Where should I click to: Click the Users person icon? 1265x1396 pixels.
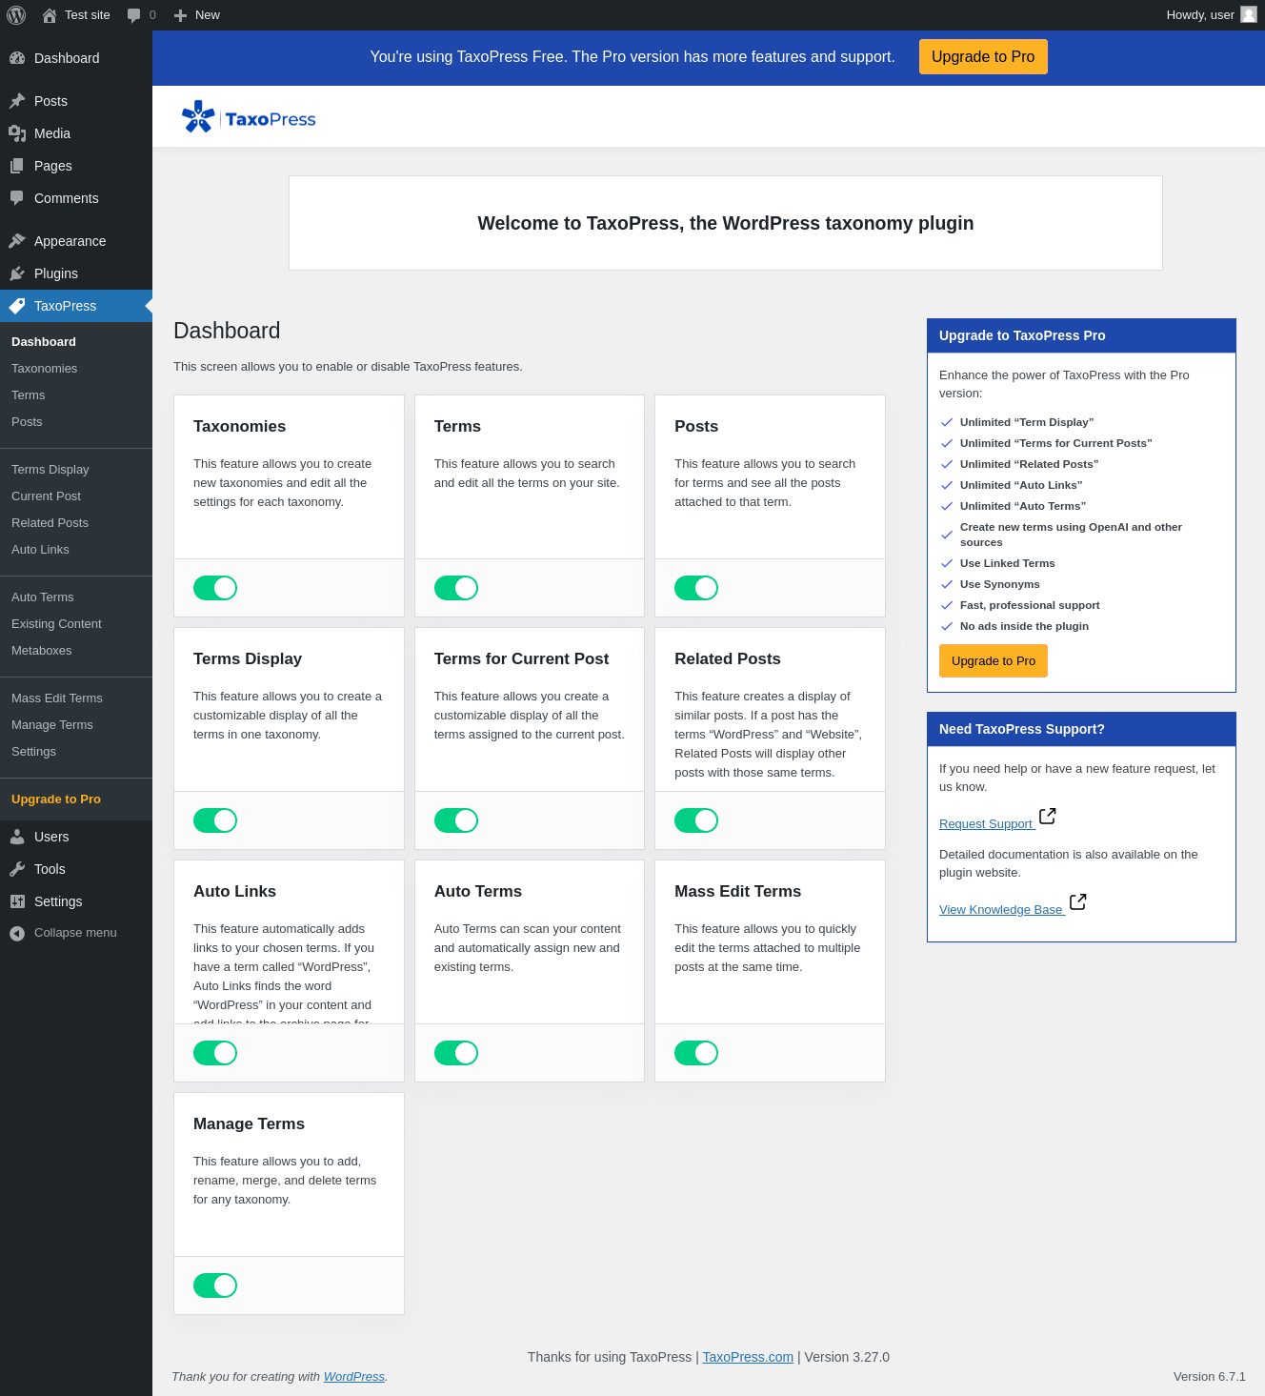pyautogui.click(x=17, y=837)
